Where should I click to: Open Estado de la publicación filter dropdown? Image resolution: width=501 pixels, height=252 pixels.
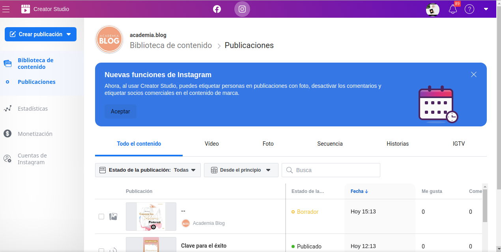(148, 170)
